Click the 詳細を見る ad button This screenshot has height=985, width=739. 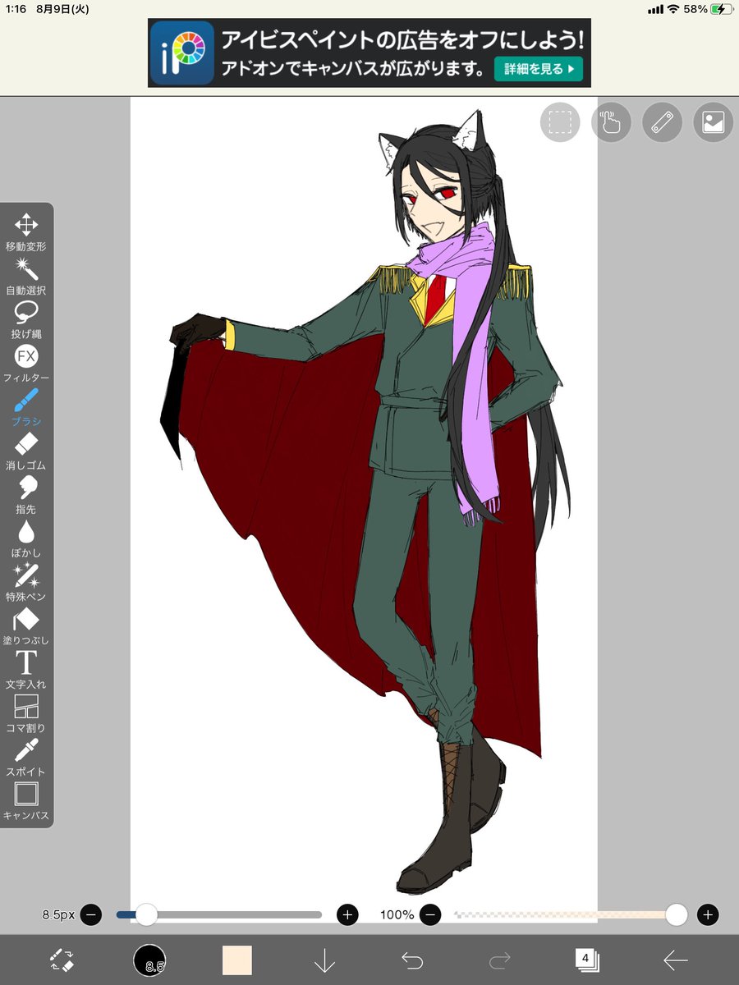coord(539,69)
